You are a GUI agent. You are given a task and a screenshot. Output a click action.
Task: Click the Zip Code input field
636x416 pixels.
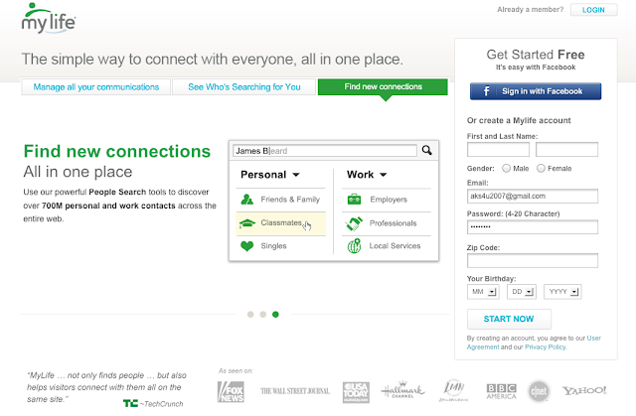[533, 260]
